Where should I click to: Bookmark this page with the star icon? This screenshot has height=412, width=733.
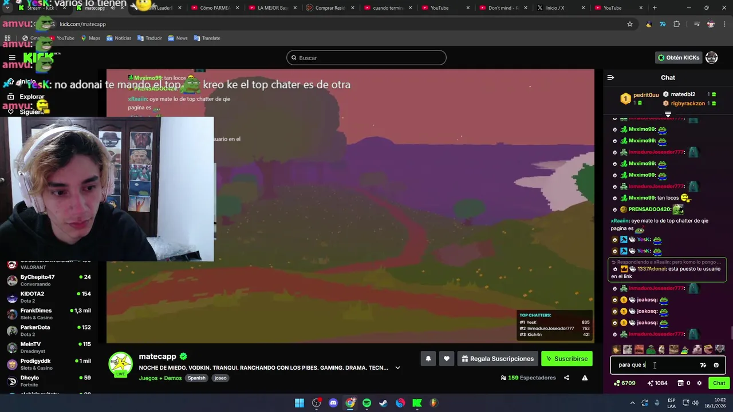pyautogui.click(x=630, y=24)
